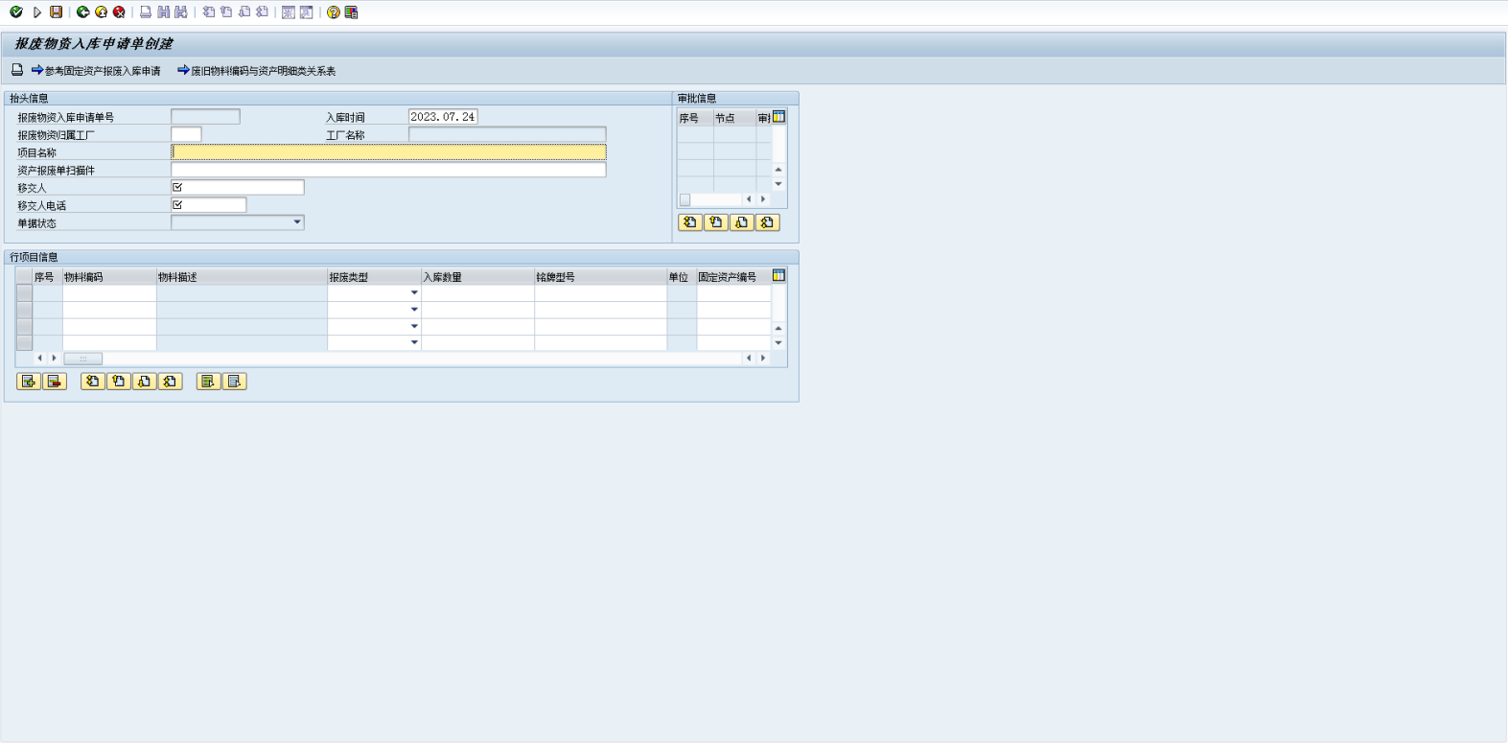Click the Save floppy disk icon
The height and width of the screenshot is (743, 1508).
57,12
